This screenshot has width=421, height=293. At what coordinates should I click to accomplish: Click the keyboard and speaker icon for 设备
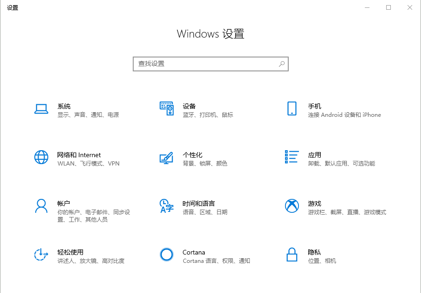(167, 108)
